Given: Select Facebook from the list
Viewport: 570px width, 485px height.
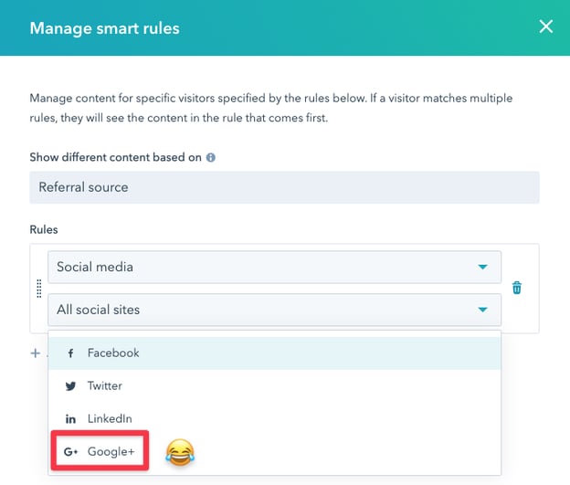Looking at the screenshot, I should click(x=113, y=353).
